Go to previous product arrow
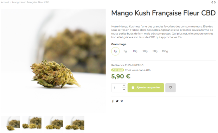 click(212, 2)
